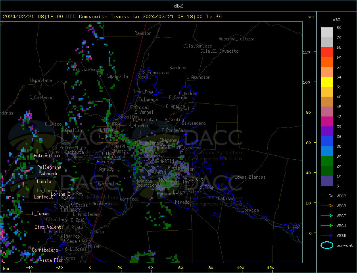Select the magenta 42 dBZ legend swatch
The height and width of the screenshot is (273, 357).
tap(327, 122)
